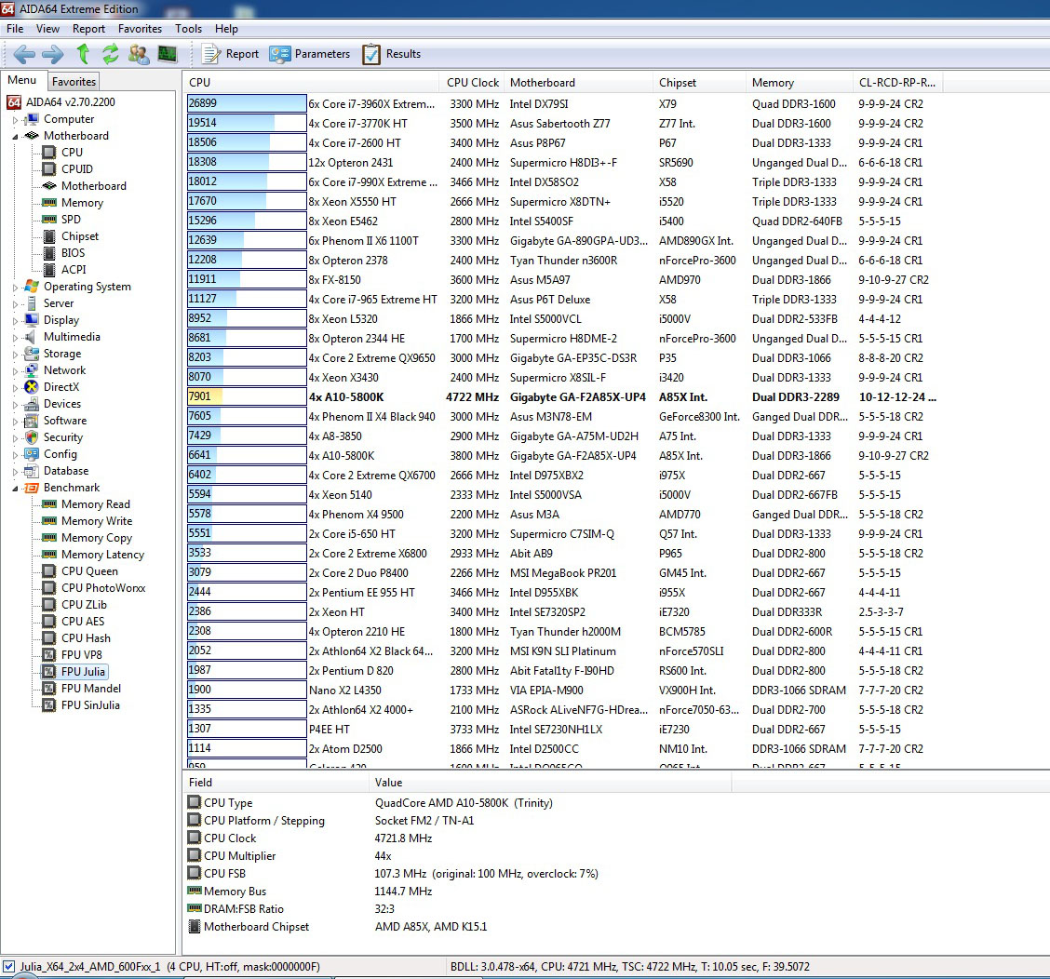Click the blue Back arrow icon
The width and height of the screenshot is (1050, 979).
(24, 54)
